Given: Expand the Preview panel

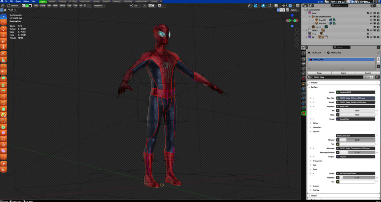Looking at the screenshot, I should [x=314, y=83].
